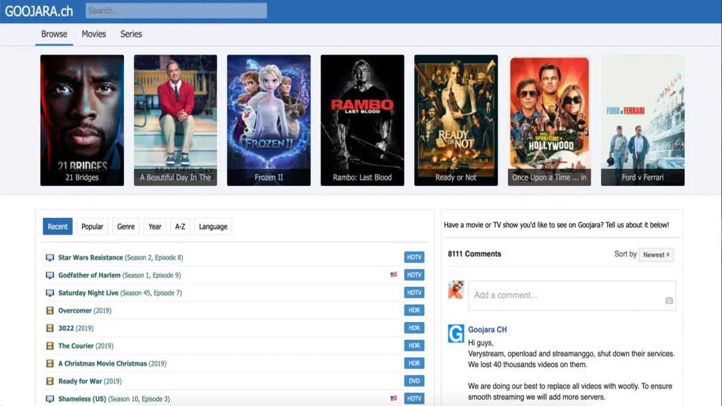Switch to the Browse tab
This screenshot has width=722, height=406.
click(x=54, y=34)
